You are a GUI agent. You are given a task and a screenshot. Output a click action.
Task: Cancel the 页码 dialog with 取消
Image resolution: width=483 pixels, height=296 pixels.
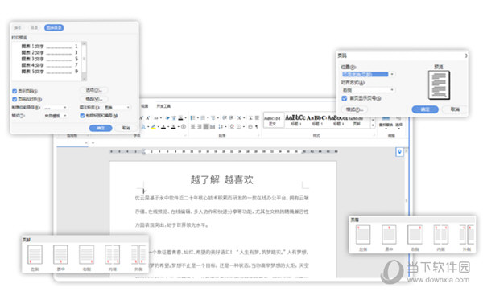point(455,109)
